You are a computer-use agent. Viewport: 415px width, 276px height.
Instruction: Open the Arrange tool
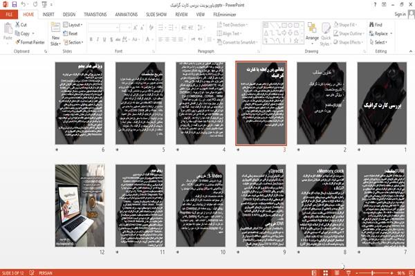pyautogui.click(x=312, y=34)
